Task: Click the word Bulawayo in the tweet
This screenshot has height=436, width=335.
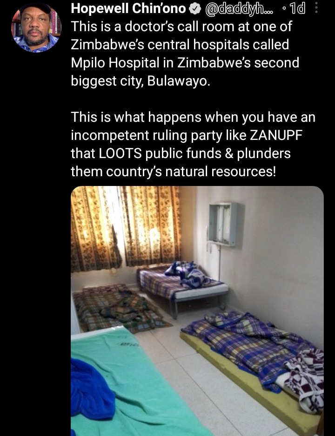Action: click(x=178, y=81)
